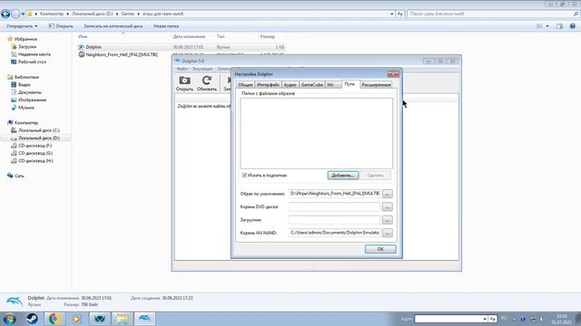Open Google Chrome from the taskbar
This screenshot has height=326, width=581.
tap(54, 319)
